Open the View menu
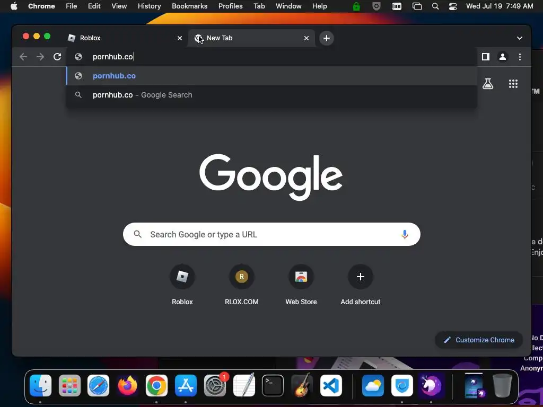Viewport: 543px width, 407px height. tap(119, 6)
